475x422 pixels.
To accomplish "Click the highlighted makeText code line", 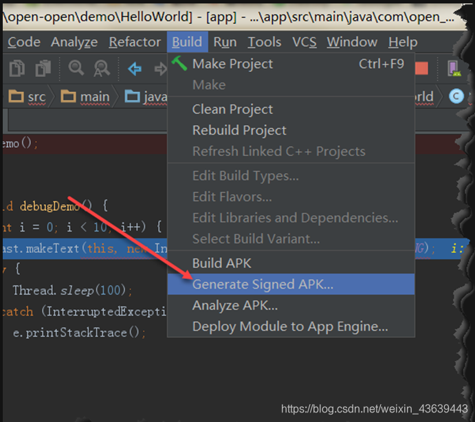I will click(x=85, y=249).
